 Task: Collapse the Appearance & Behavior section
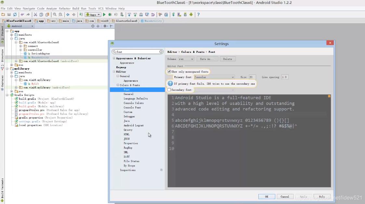pos(113,58)
